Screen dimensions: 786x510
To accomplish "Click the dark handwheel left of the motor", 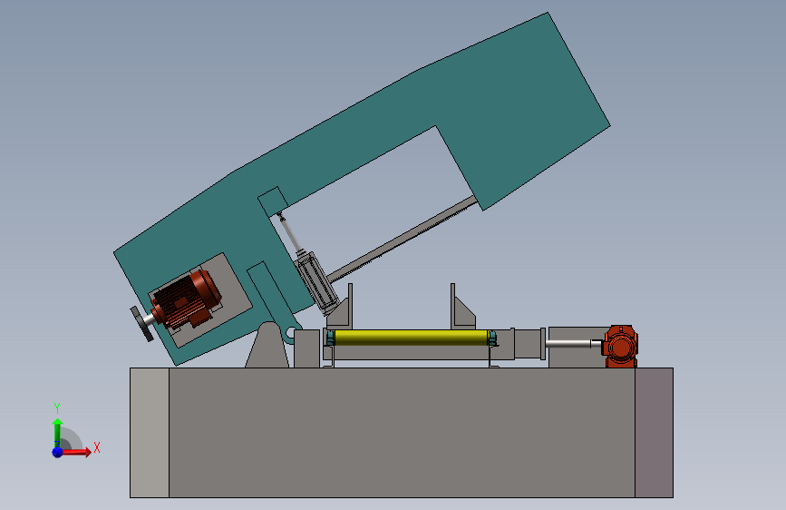I will tap(141, 324).
